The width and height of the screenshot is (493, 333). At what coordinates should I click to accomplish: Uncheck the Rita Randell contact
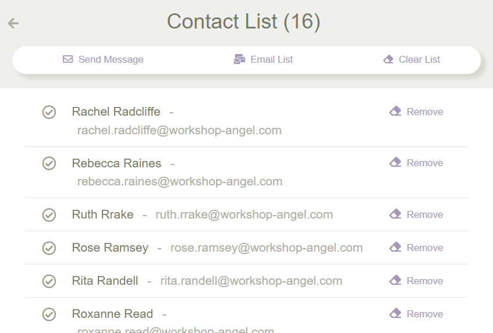click(x=49, y=281)
